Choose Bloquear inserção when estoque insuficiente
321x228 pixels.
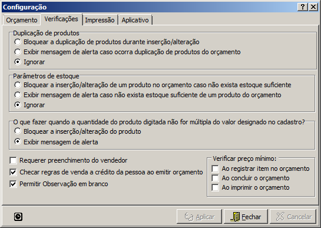pos(18,85)
